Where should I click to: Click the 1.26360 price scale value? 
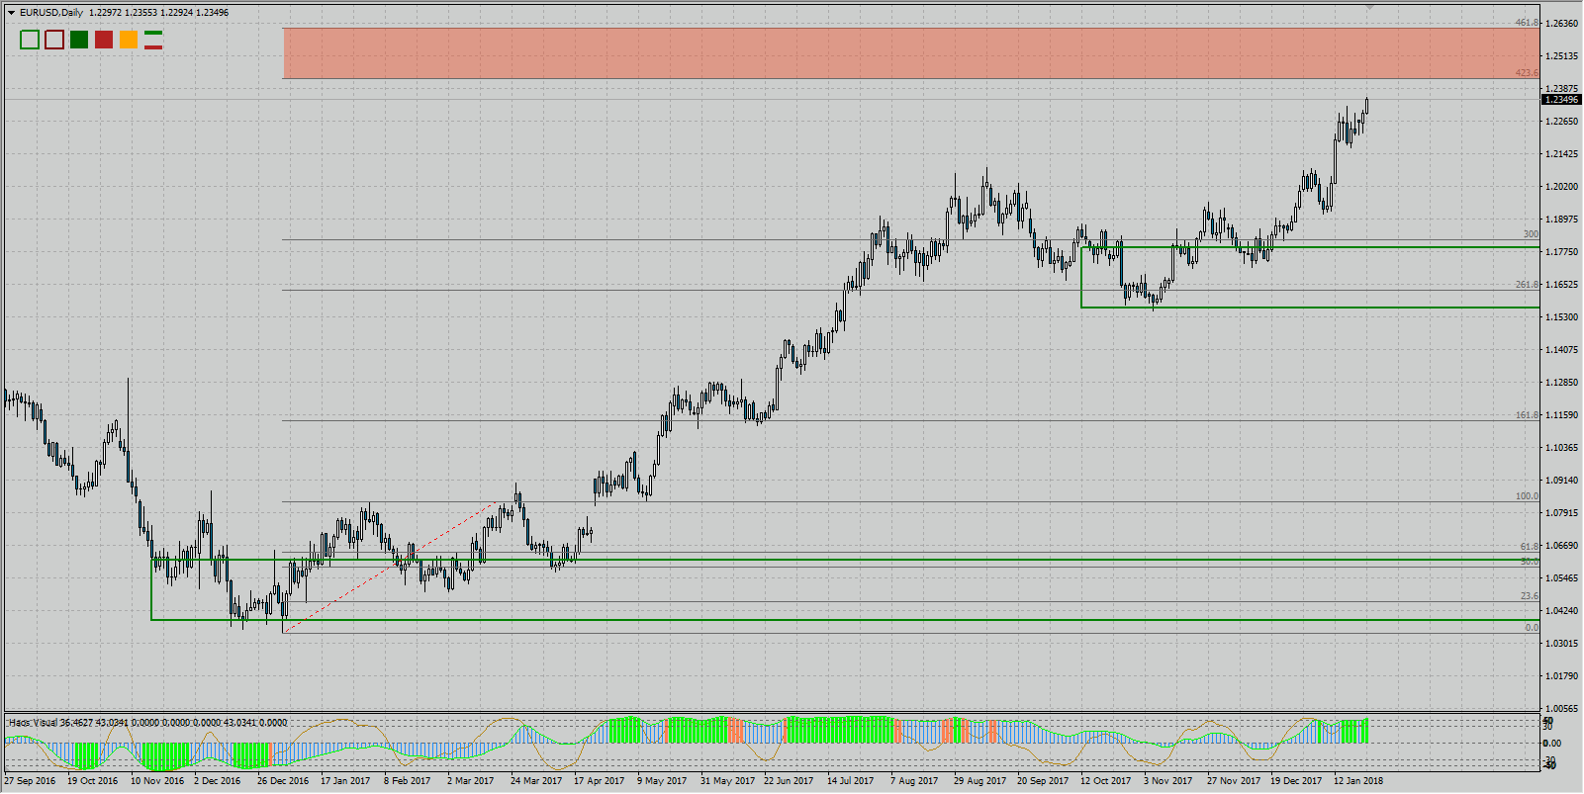point(1561,24)
